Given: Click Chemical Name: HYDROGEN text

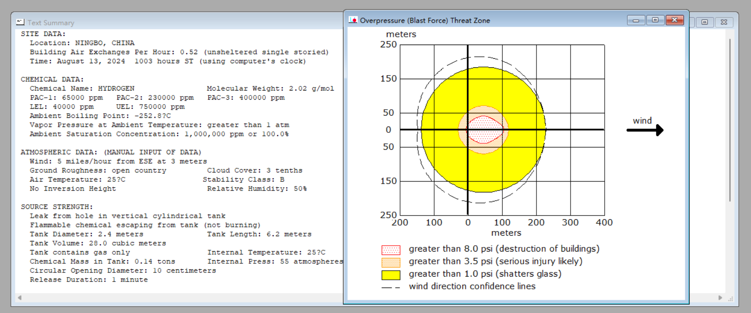Looking at the screenshot, I should tap(82, 89).
